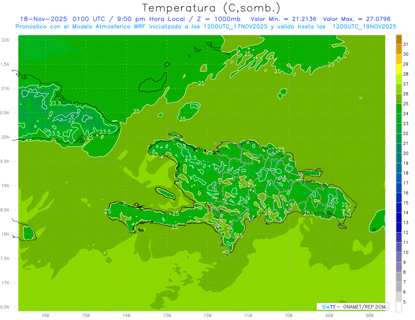
Task: Click the "Valor Max. = 27.0796" value
Action: tap(357, 19)
